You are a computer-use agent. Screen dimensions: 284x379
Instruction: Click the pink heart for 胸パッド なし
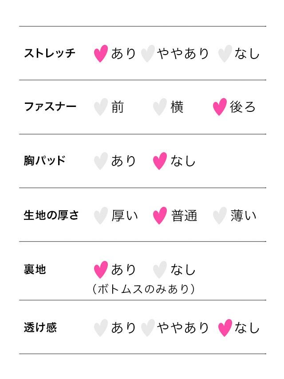click(x=160, y=161)
